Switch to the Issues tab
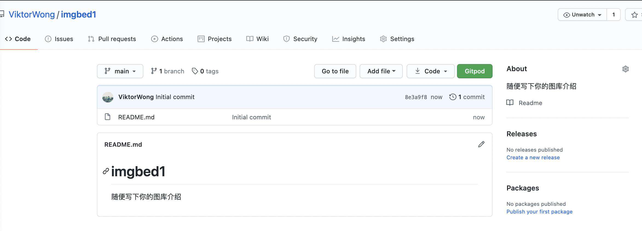The image size is (642, 231). click(59, 39)
